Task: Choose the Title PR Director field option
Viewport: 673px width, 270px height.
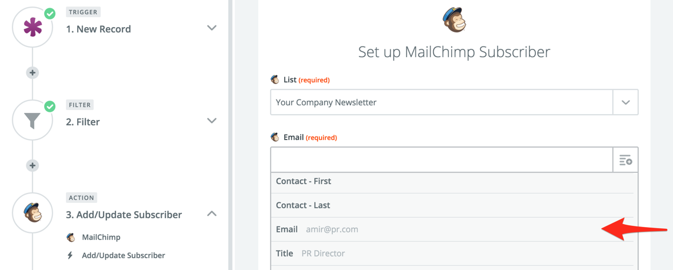Action: click(311, 254)
